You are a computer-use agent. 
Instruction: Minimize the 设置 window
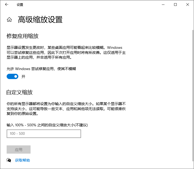[163, 5]
